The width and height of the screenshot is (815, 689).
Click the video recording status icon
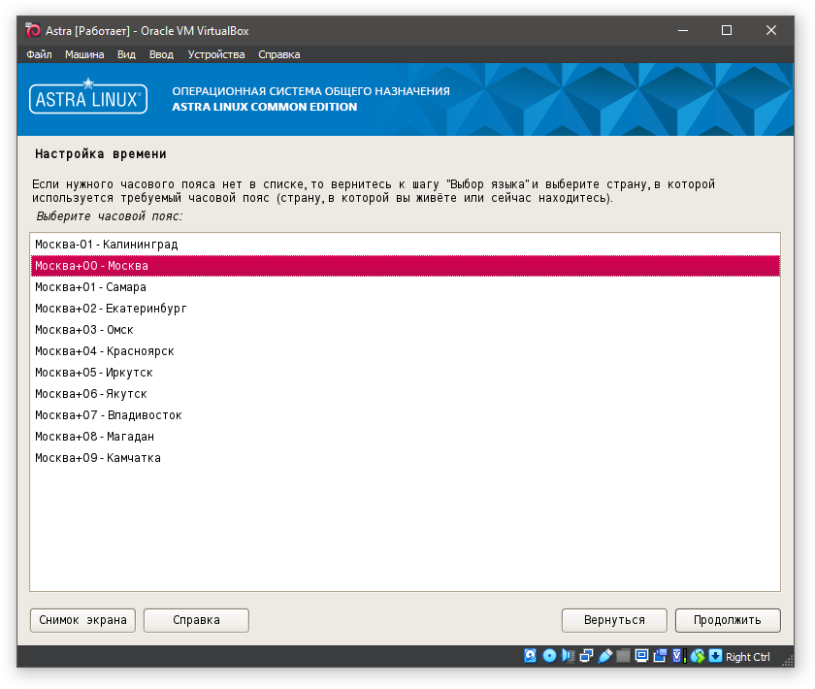[x=660, y=656]
